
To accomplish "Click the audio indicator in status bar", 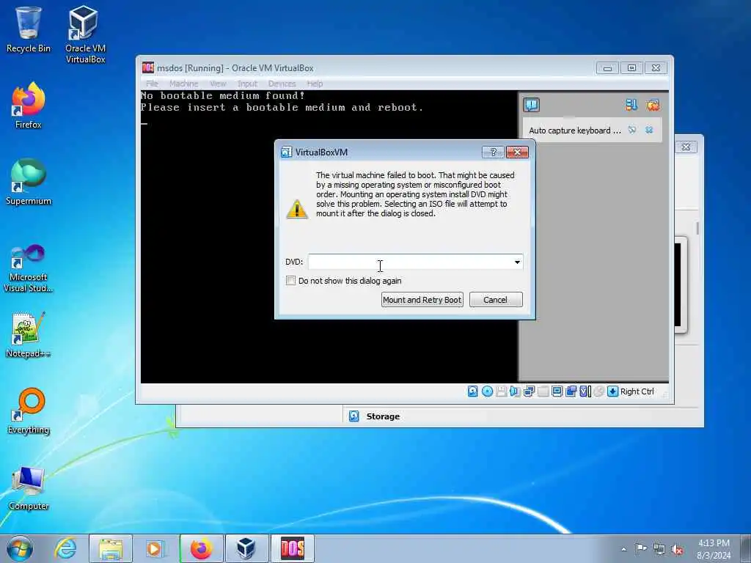I will coord(515,391).
